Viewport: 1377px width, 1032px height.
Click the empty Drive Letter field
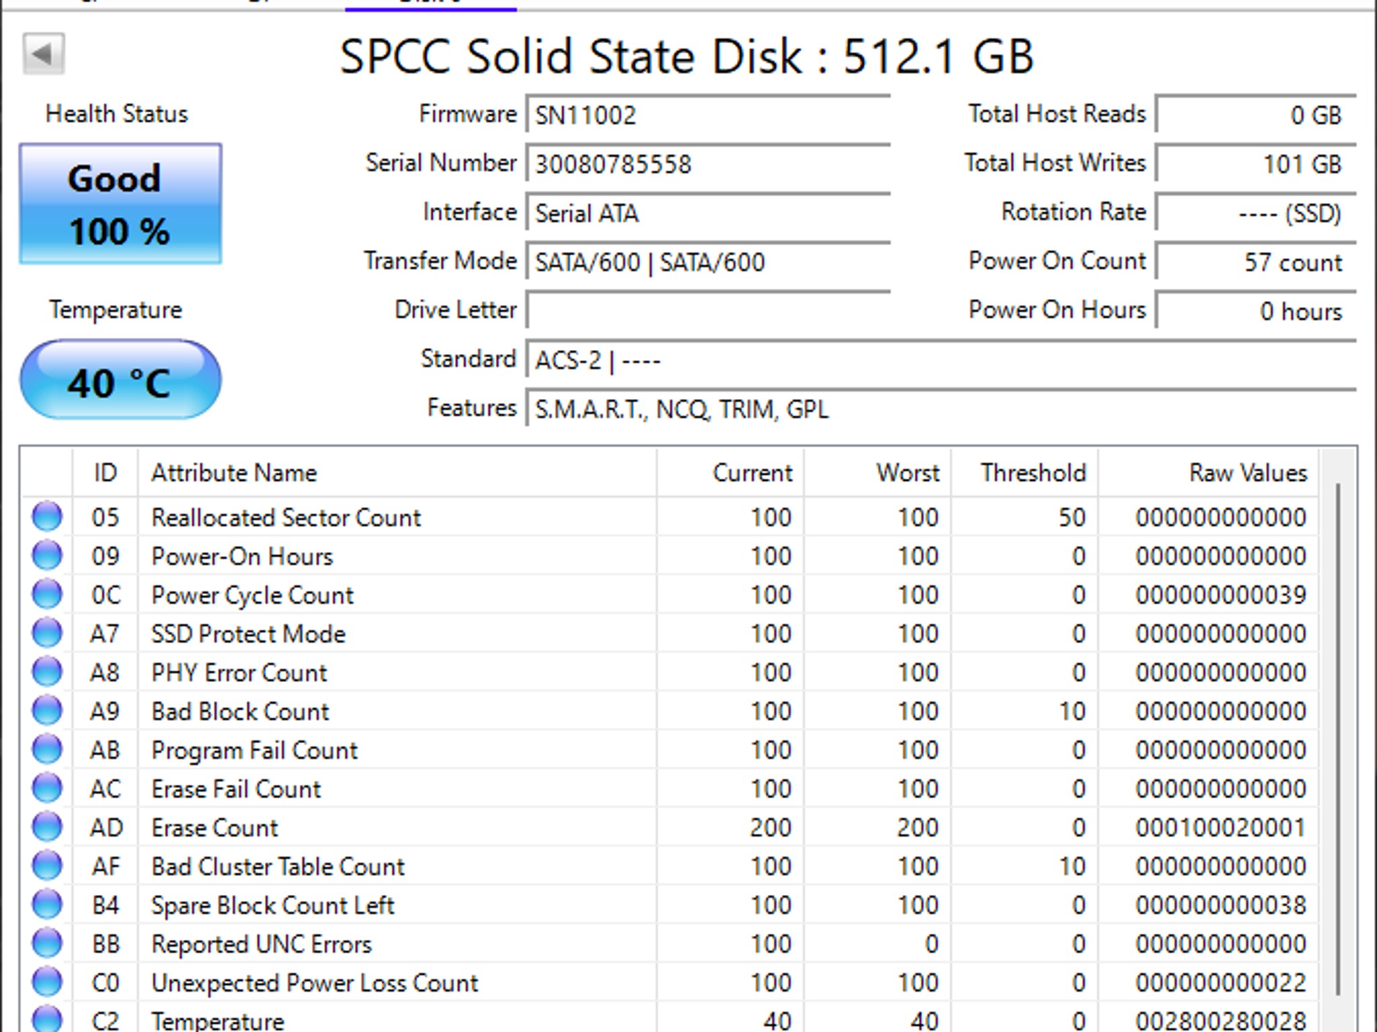point(708,310)
